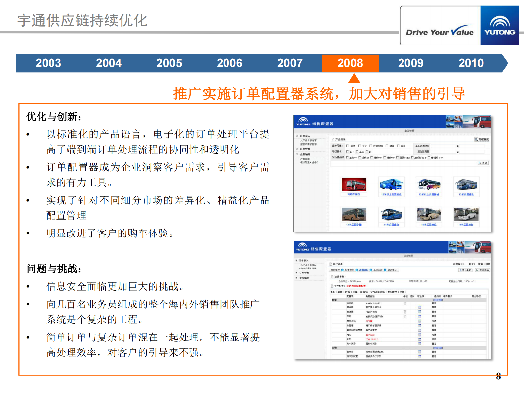Select the 2008 highlighted timeline tab
The width and height of the screenshot is (524, 393).
click(350, 63)
